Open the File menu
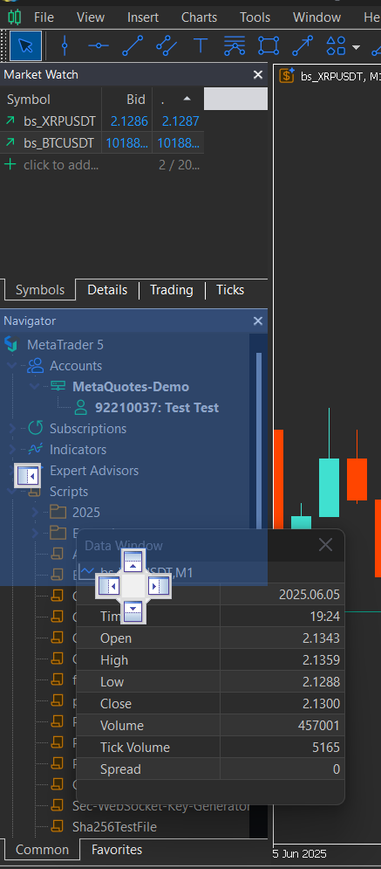This screenshot has width=381, height=869. point(44,17)
